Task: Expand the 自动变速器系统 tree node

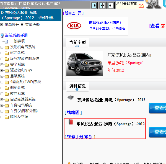Action: [2, 99]
